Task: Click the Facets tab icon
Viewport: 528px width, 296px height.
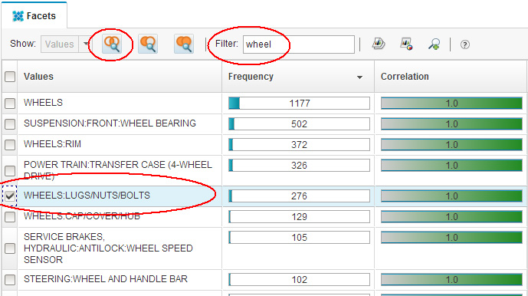Action: 18,16
